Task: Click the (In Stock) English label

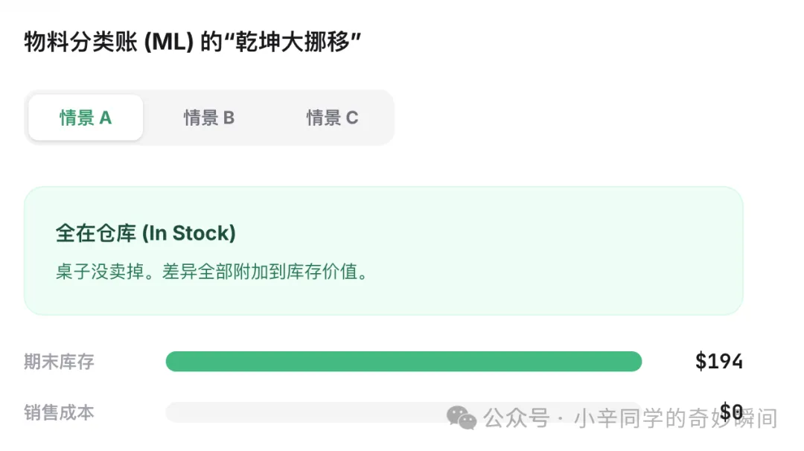Action: click(x=188, y=233)
